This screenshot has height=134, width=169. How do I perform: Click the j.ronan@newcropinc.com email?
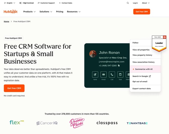point(112,62)
